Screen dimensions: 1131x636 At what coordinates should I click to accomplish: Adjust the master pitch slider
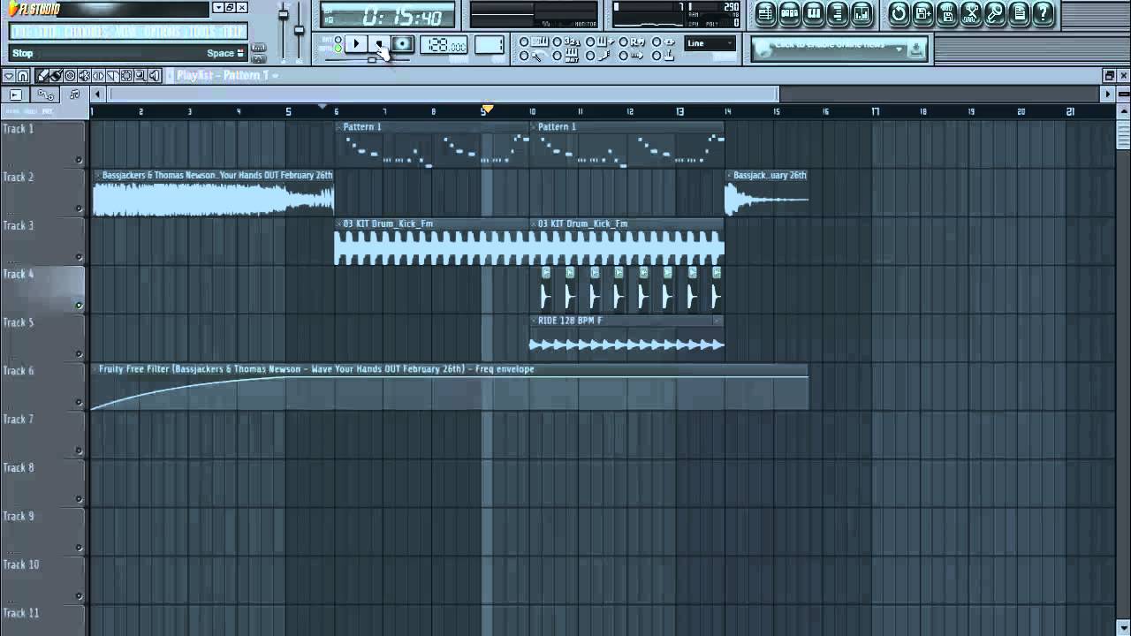point(299,30)
